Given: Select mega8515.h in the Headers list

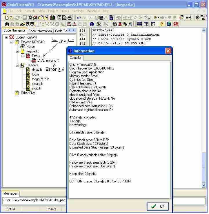Looking at the screenshot, I should click(40, 79).
